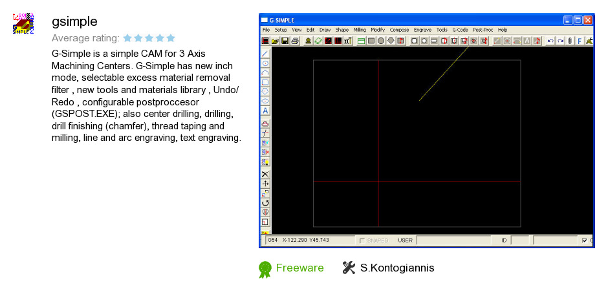The width and height of the screenshot is (608, 298).
Task: Maximize the G-SIMPLE window
Action: 578,20
